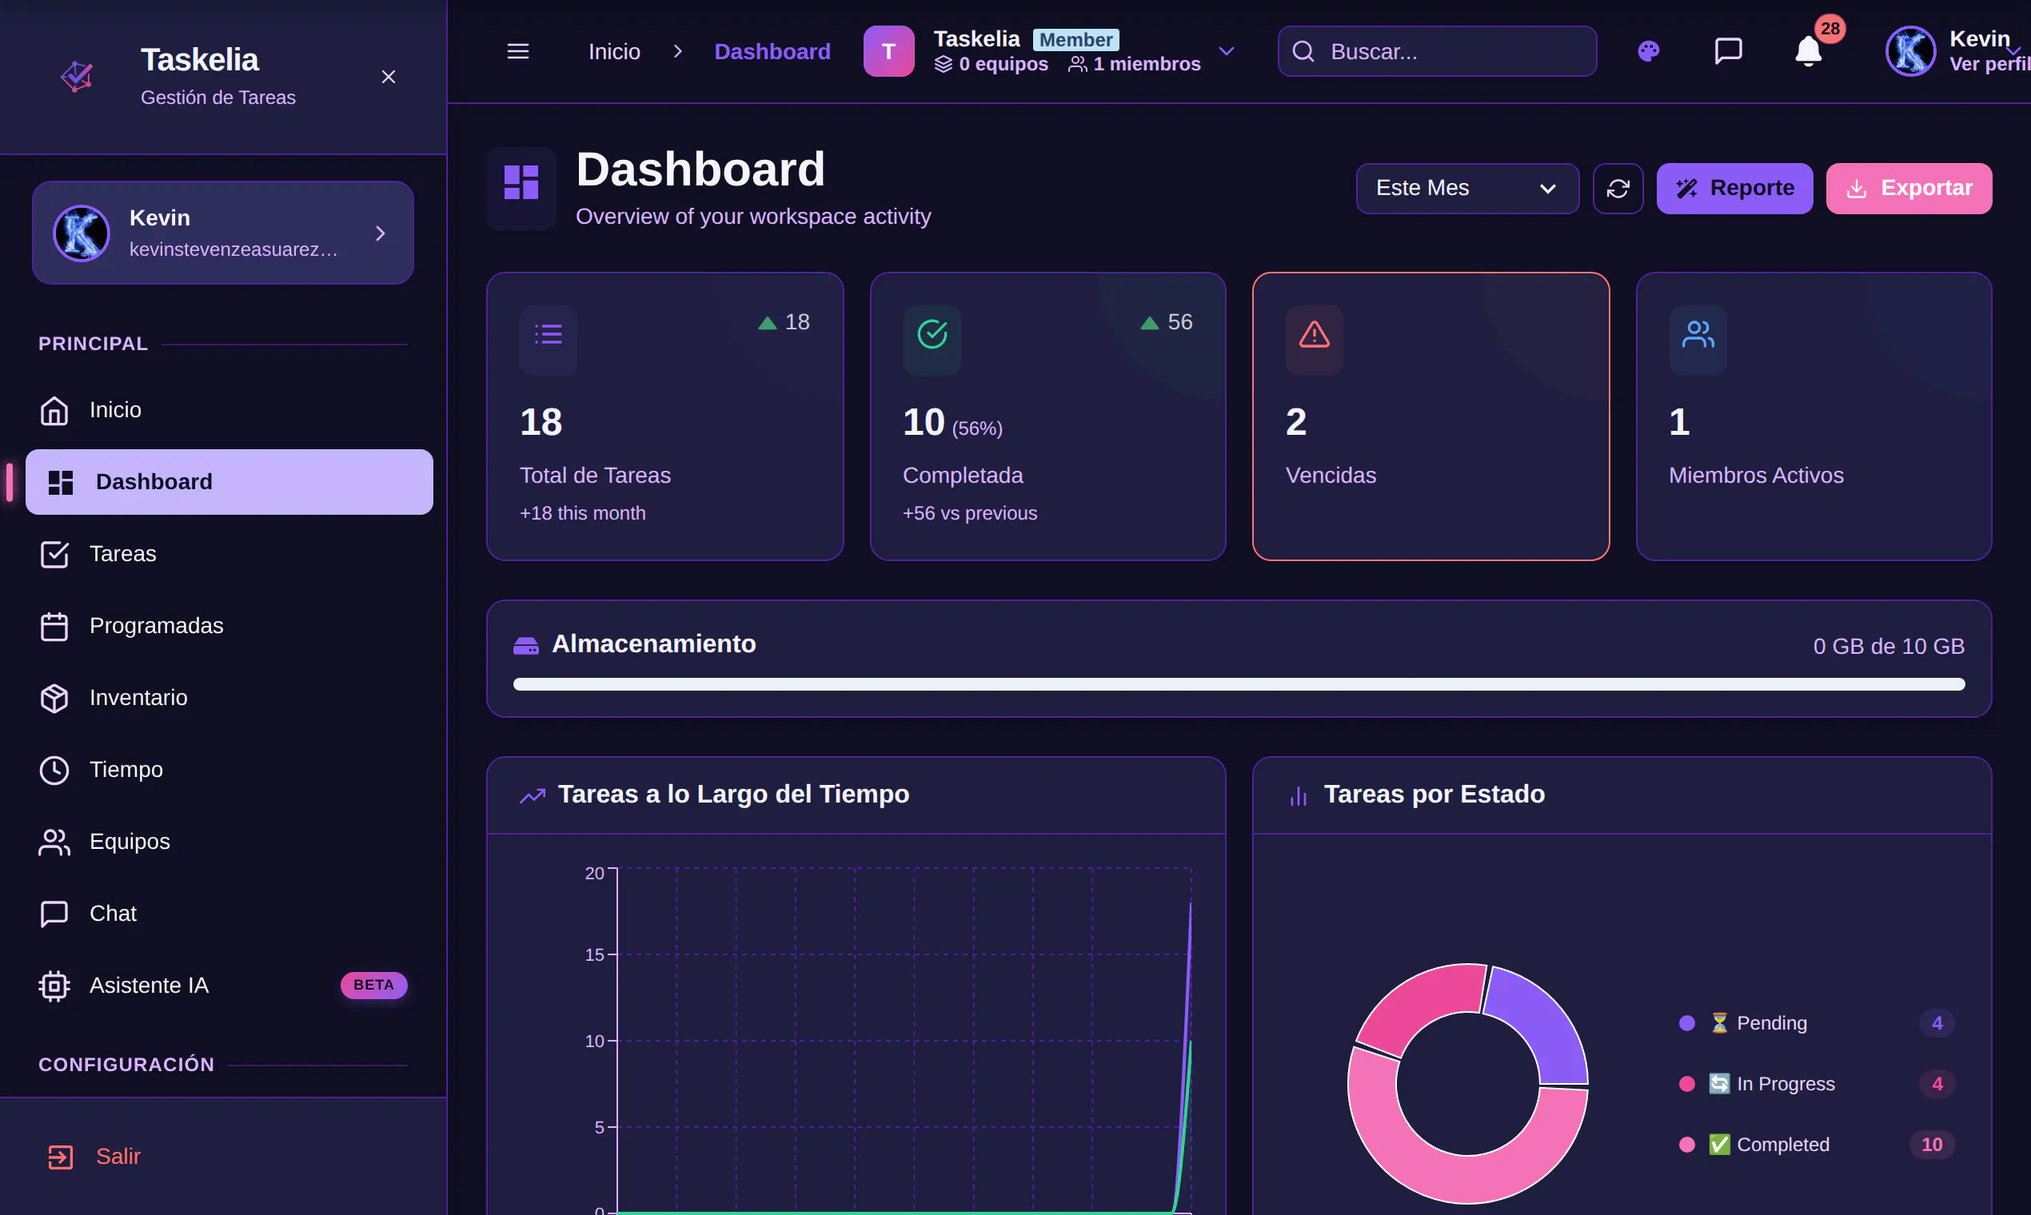Viewport: 2031px width, 1215px height.
Task: Click the In Progress legend row
Action: (x=1816, y=1084)
